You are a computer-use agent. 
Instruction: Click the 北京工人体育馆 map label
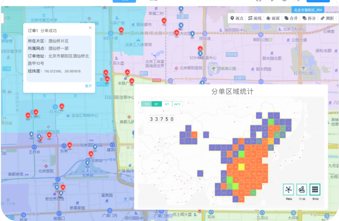click(x=138, y=45)
